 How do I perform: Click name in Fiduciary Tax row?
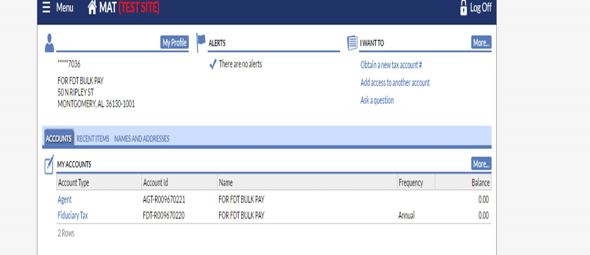(241, 215)
